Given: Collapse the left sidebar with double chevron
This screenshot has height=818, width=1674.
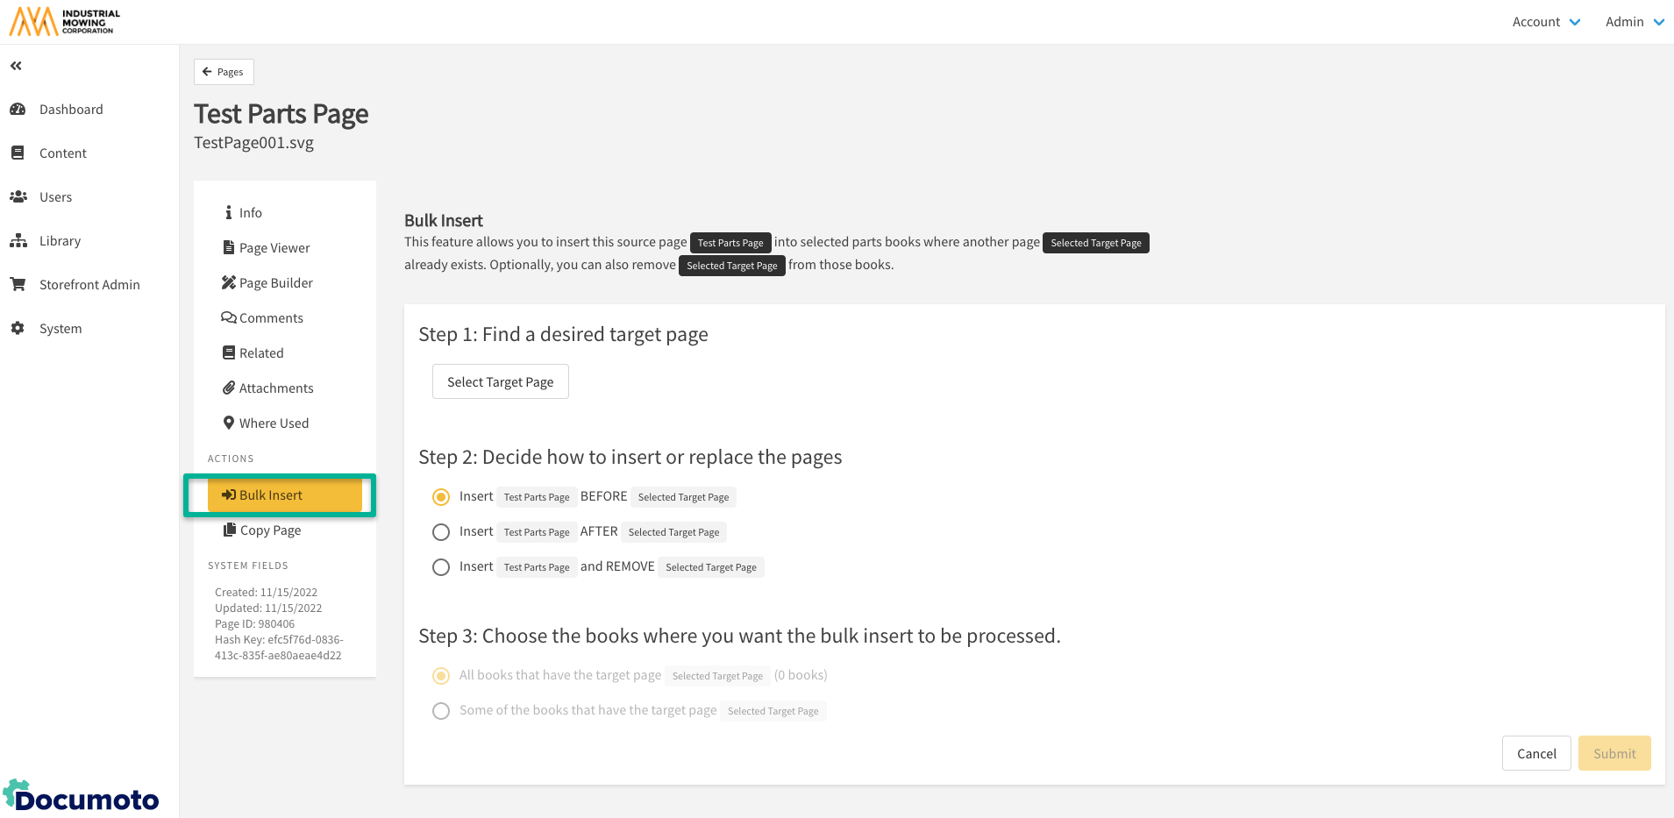Looking at the screenshot, I should 16,66.
